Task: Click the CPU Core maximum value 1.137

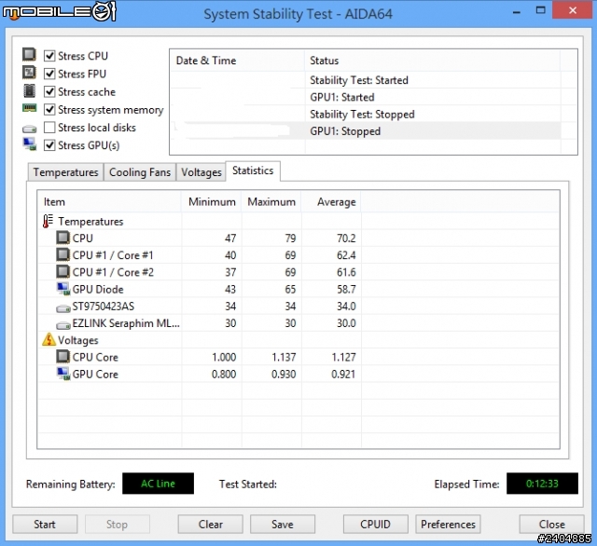Action: pos(284,358)
